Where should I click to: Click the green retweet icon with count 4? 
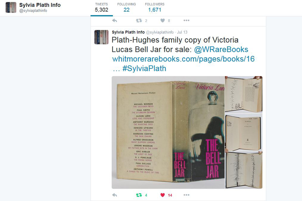[139, 195]
